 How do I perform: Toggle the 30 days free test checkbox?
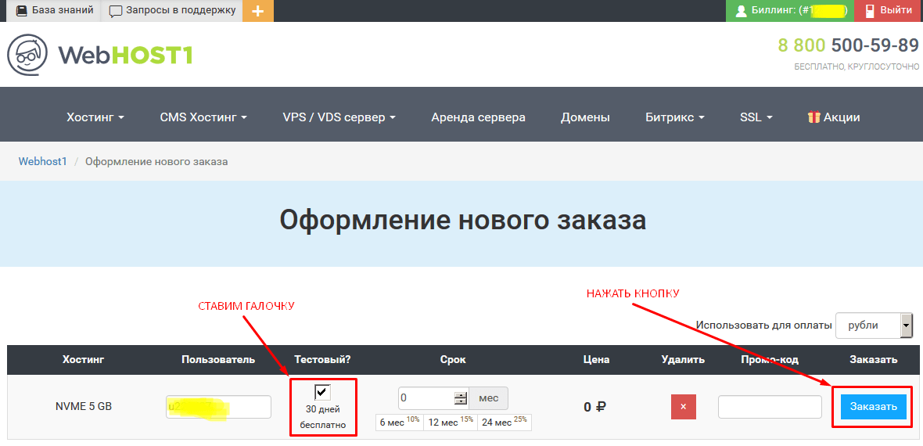click(x=323, y=391)
